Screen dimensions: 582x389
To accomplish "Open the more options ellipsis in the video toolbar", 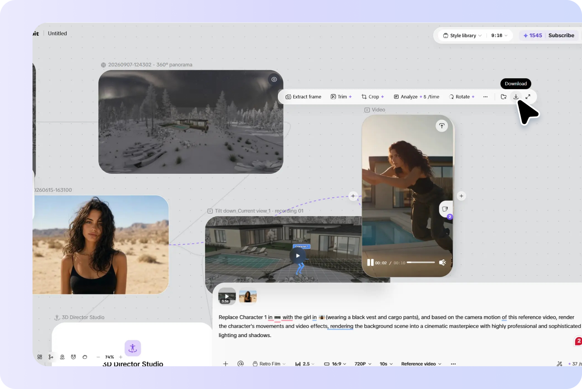I will [x=485, y=97].
